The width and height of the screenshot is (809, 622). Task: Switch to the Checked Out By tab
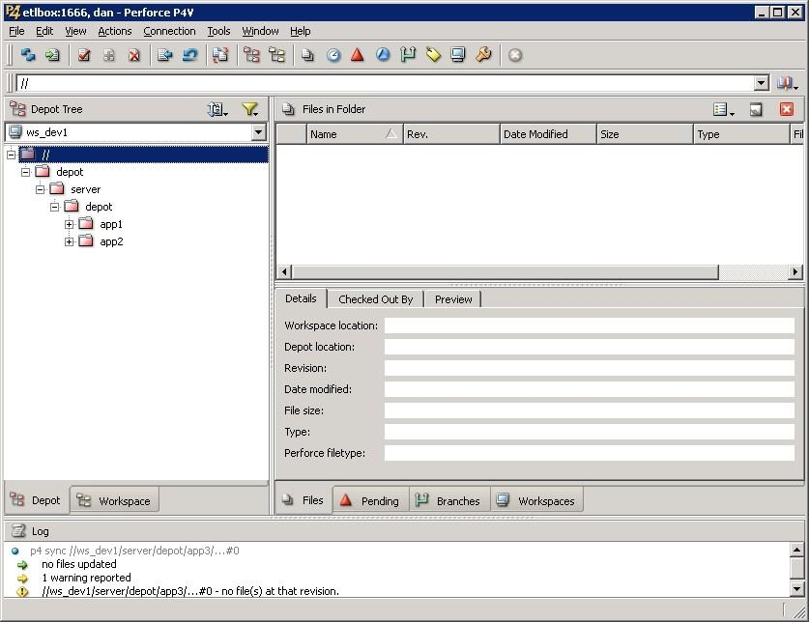(x=376, y=299)
